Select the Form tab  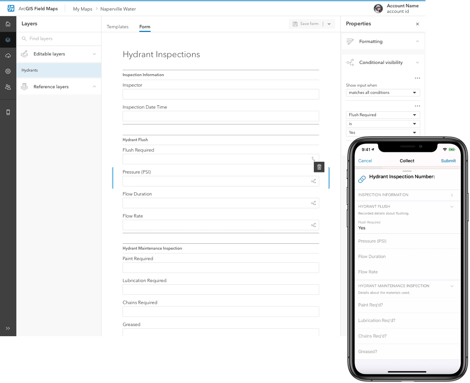point(145,27)
